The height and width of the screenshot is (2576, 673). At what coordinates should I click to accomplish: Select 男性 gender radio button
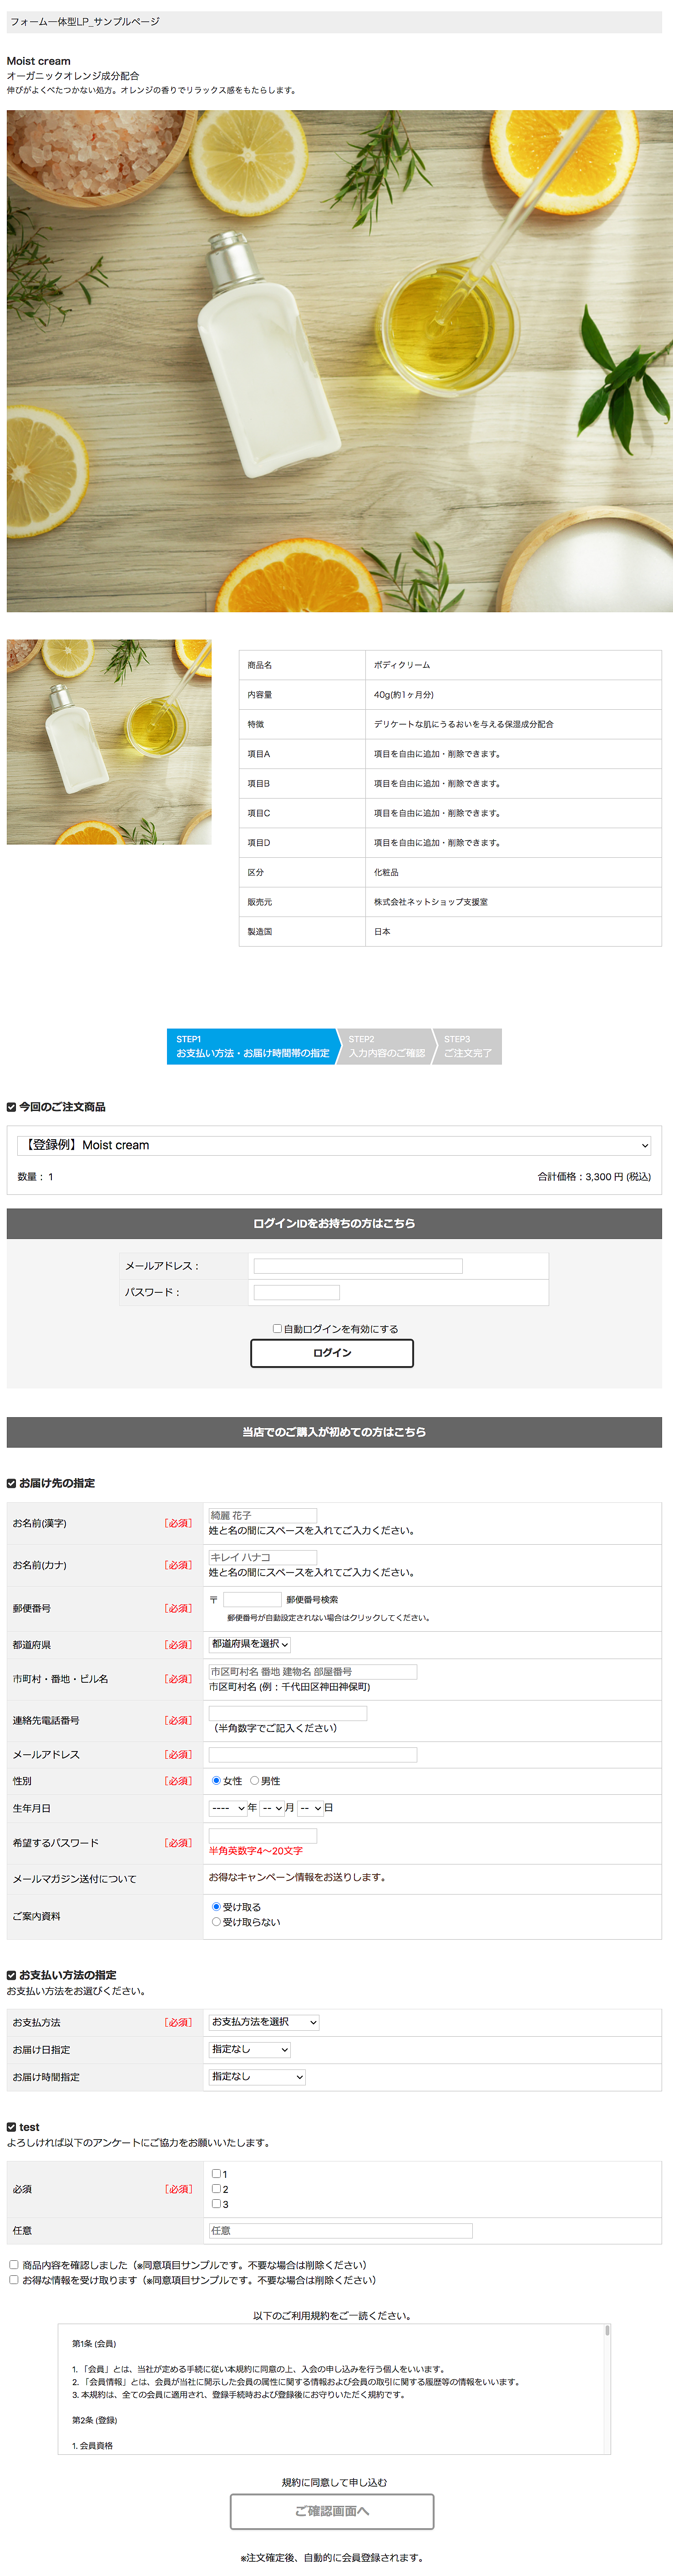(255, 1781)
